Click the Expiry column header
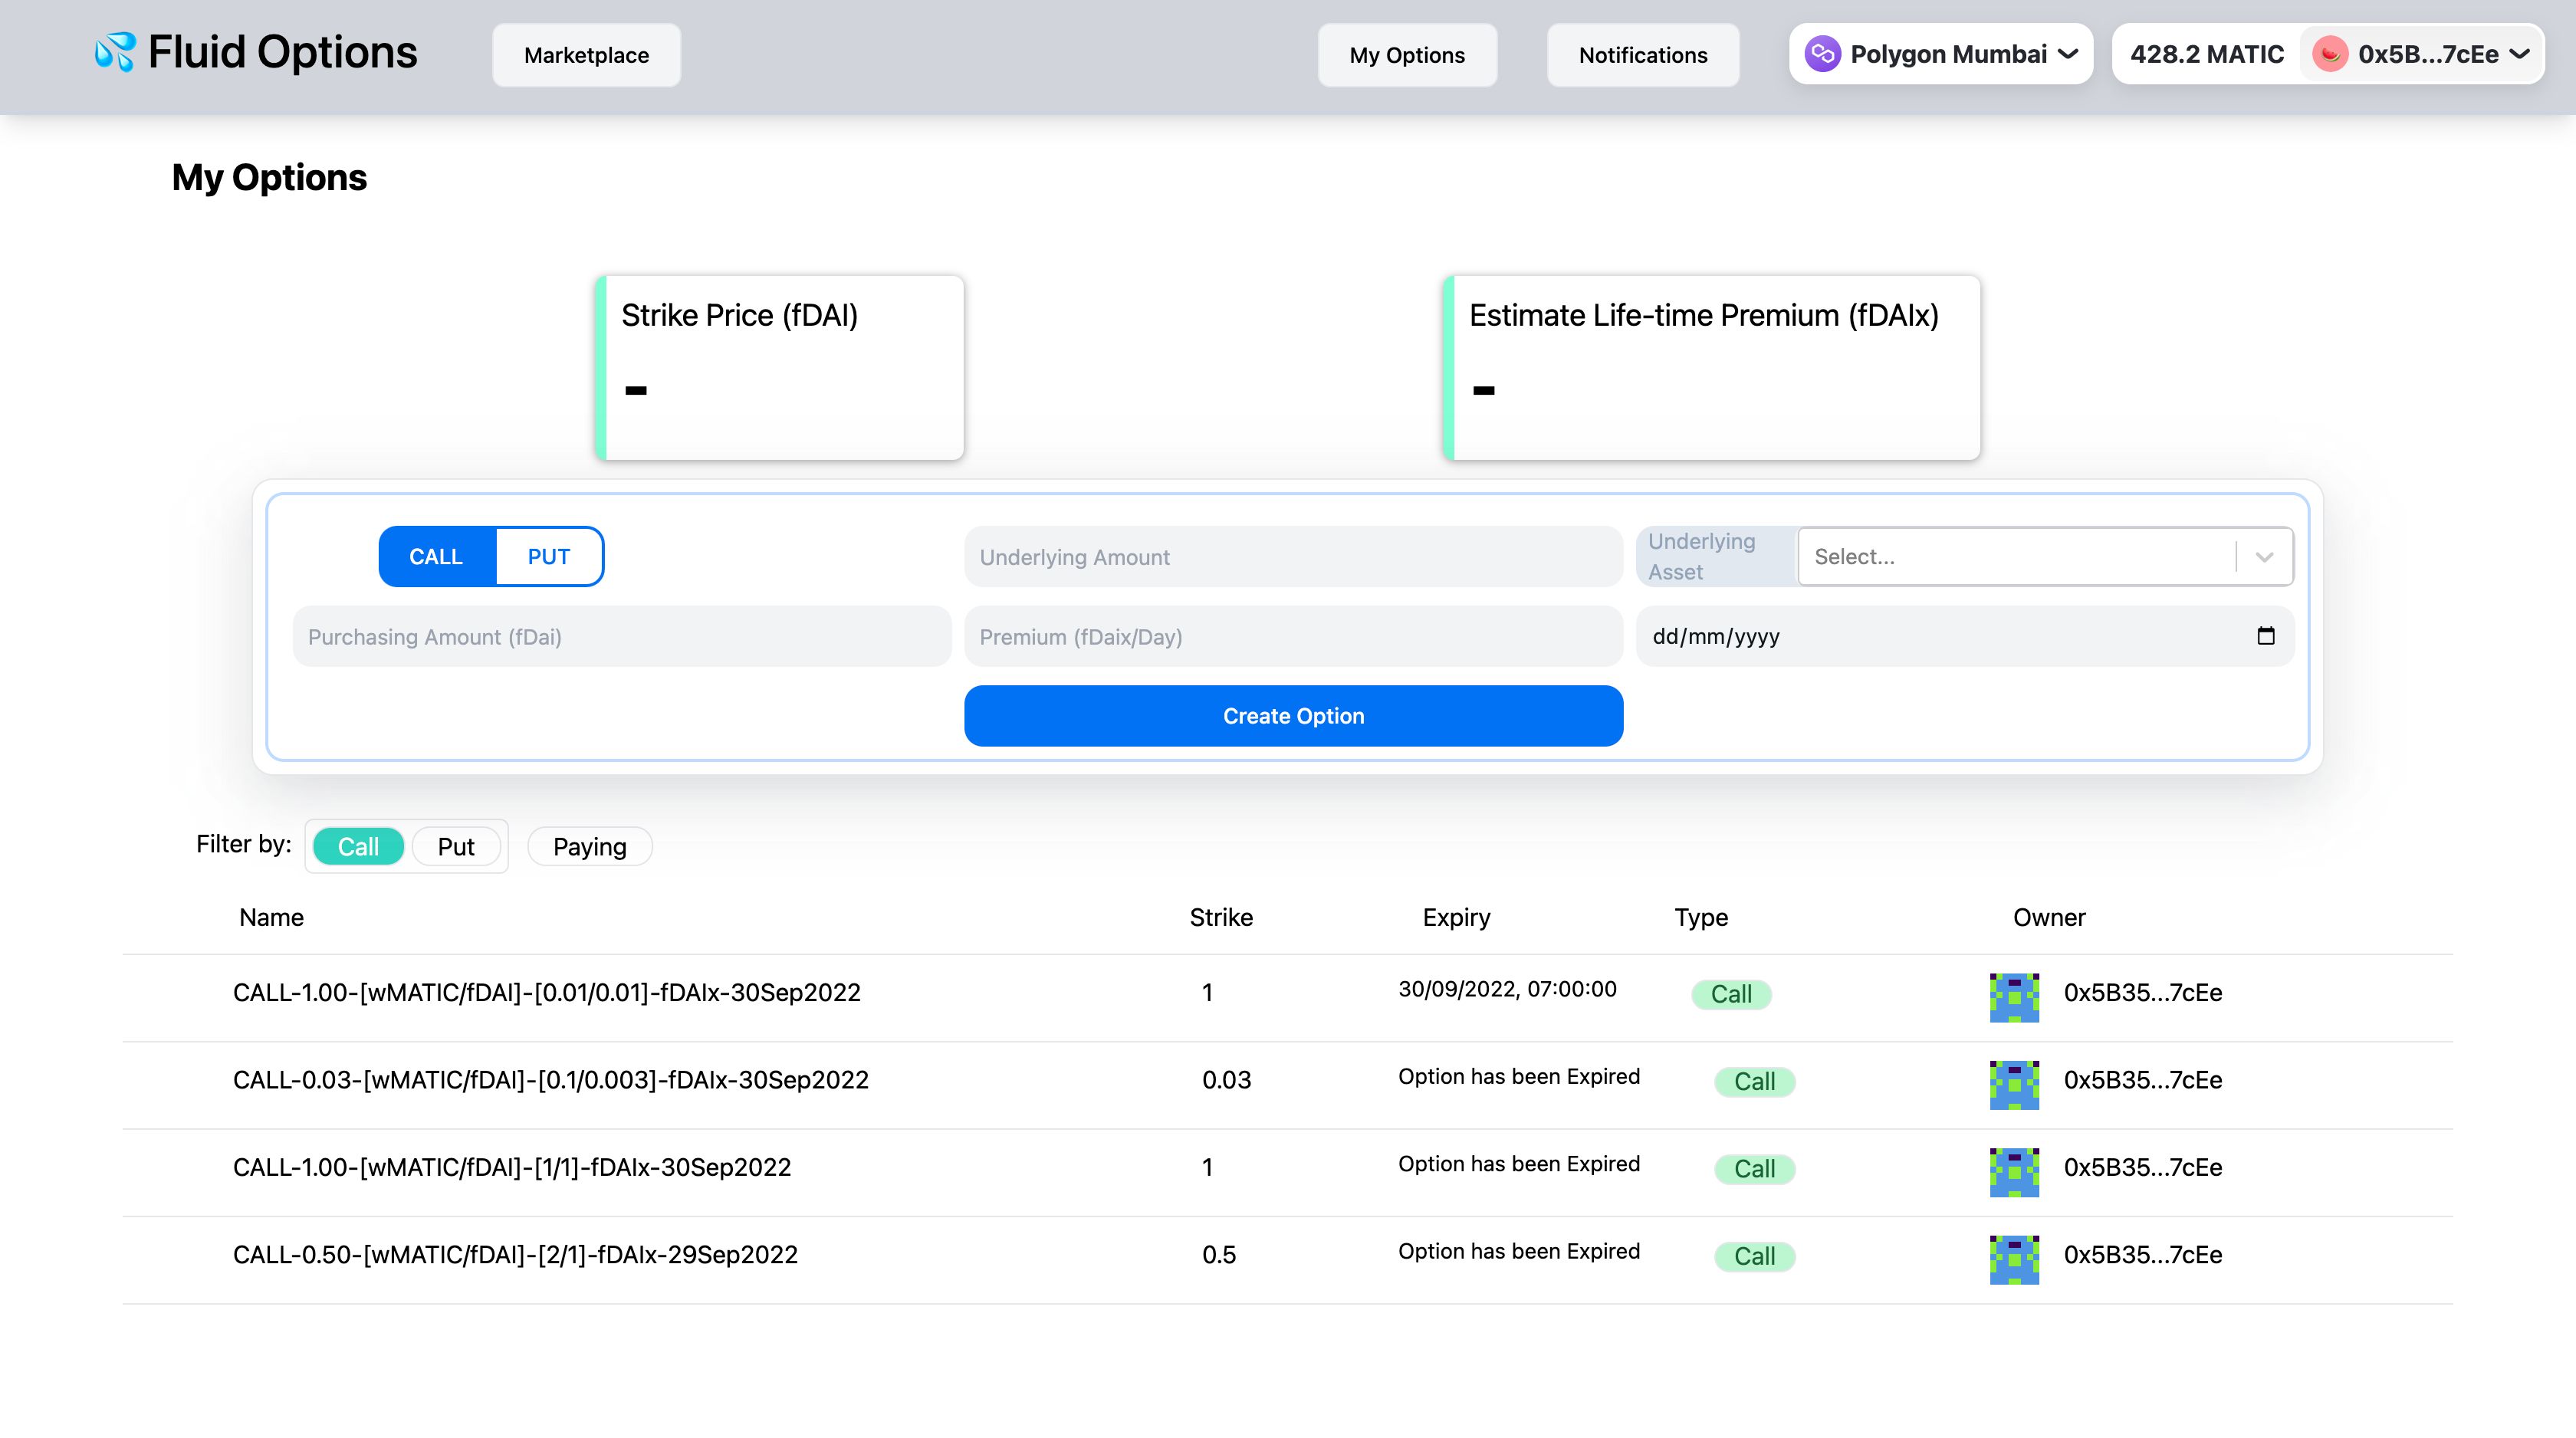 click(1456, 918)
